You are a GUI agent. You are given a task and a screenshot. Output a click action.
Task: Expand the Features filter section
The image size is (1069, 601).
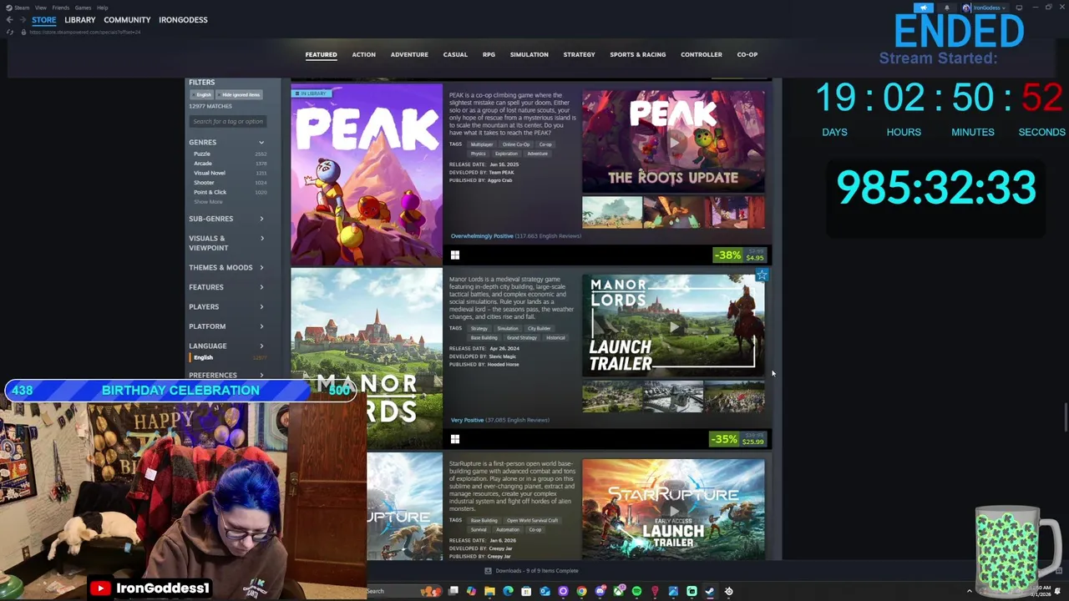click(226, 287)
